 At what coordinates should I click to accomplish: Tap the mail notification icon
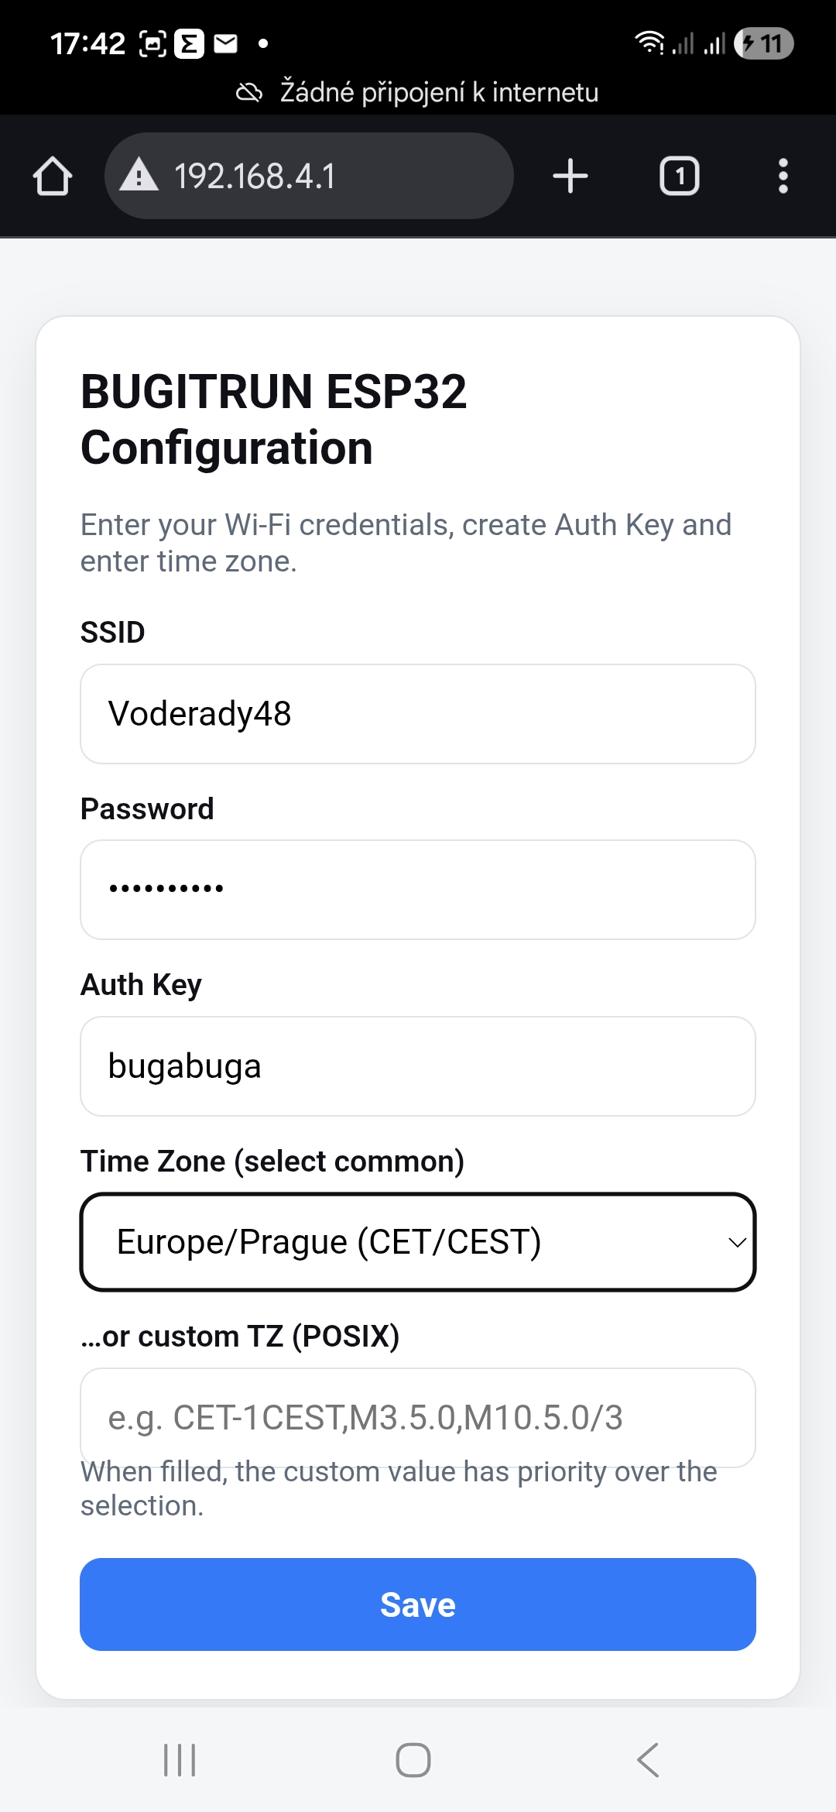[x=225, y=43]
